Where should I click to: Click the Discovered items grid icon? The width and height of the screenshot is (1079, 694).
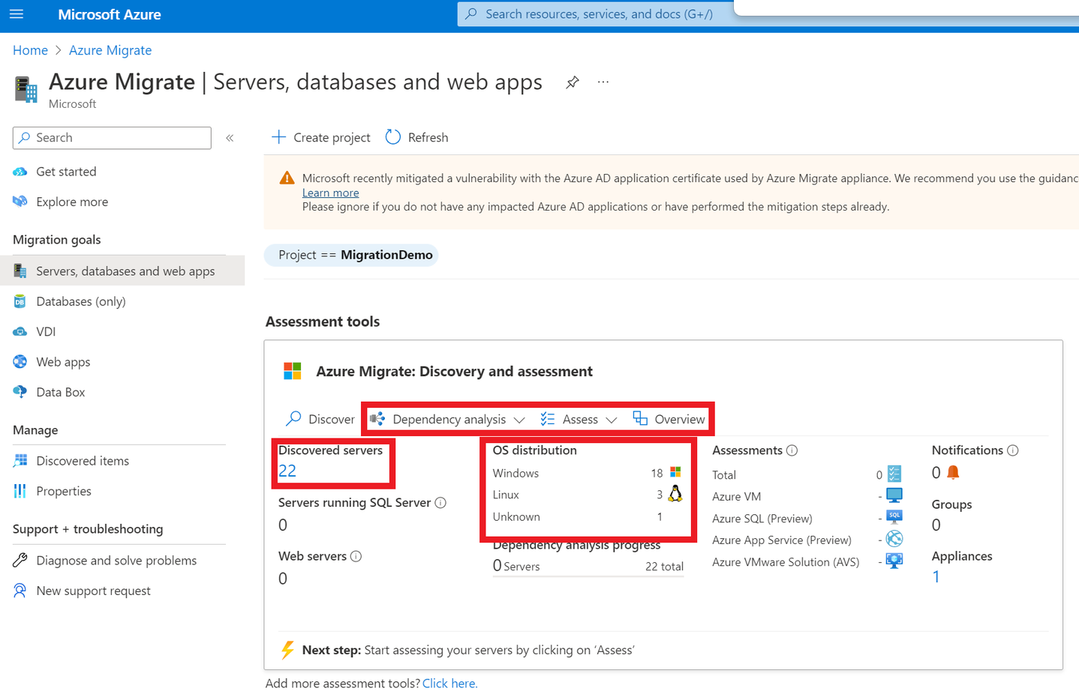click(x=20, y=461)
